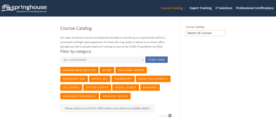This screenshot has height=122, width=276.
Task: Choose the Windows Server category
Action: [115, 96]
